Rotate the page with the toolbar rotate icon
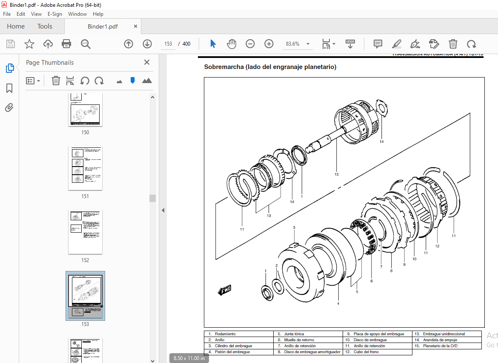Image resolution: width=498 pixels, height=363 pixels. click(471, 44)
